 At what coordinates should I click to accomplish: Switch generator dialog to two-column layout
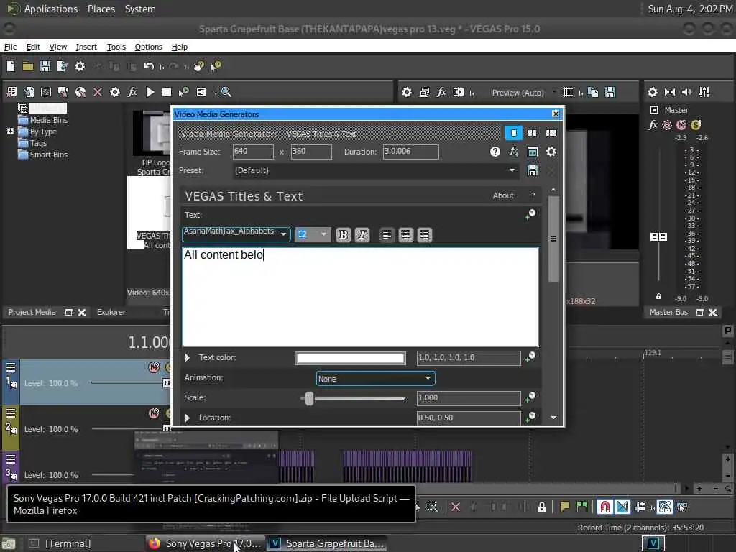click(532, 133)
